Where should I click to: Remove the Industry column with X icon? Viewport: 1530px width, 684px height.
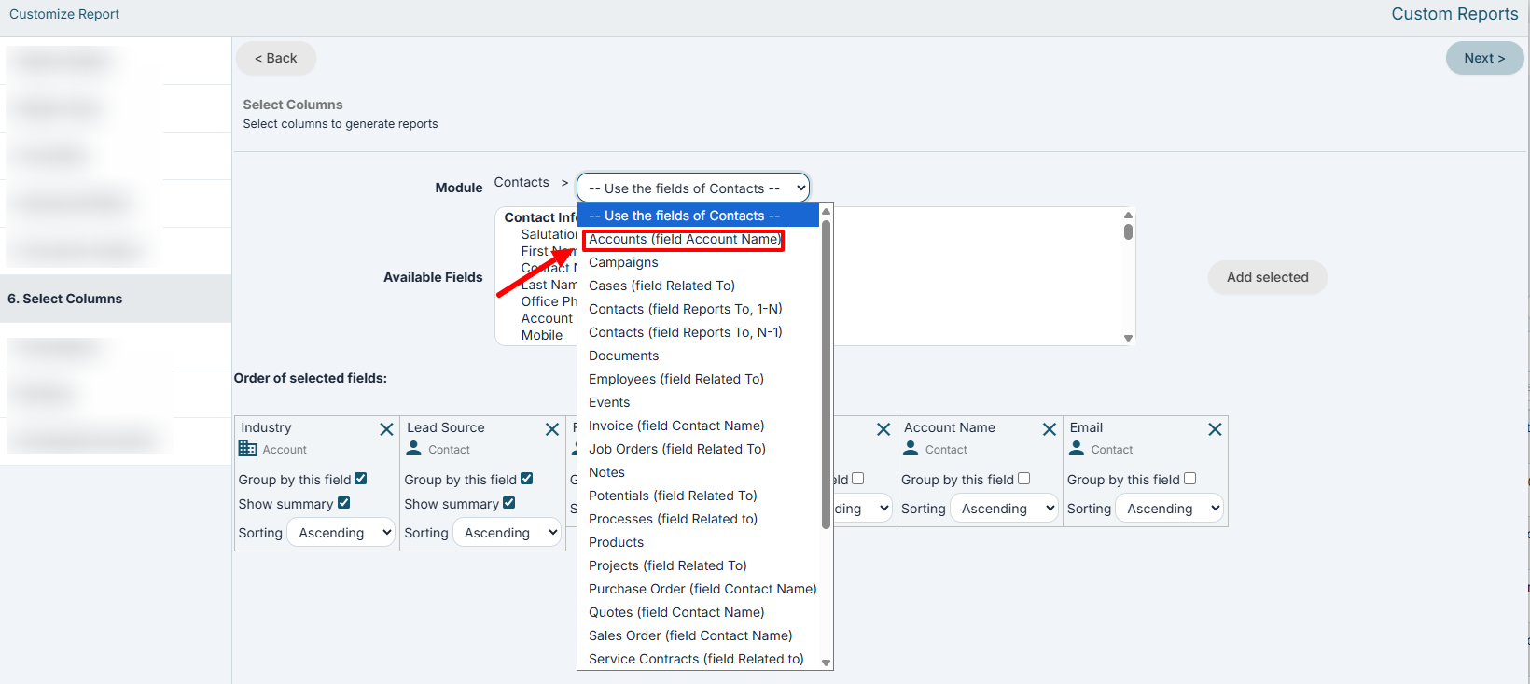tap(386, 429)
